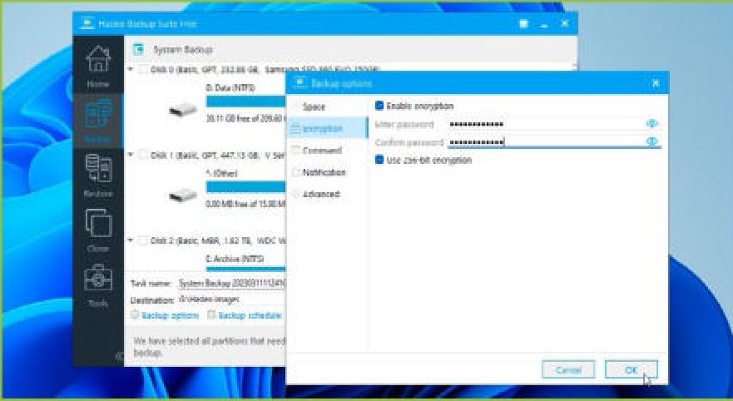
Task: Select the '*: (Other)' partition label
Action: click(221, 173)
